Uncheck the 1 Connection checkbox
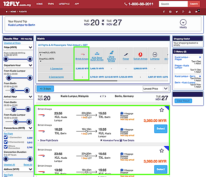This screenshot has width=206, height=177. (x=6, y=137)
